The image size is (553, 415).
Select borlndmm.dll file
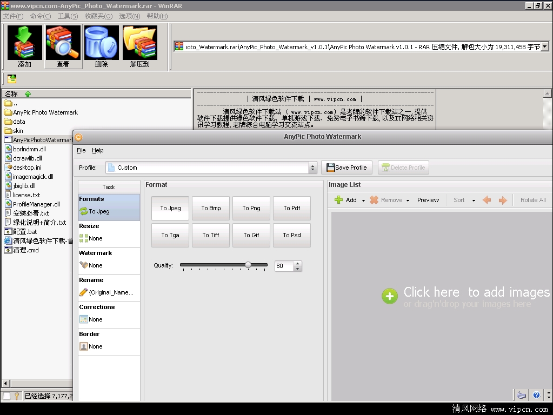tap(25, 149)
